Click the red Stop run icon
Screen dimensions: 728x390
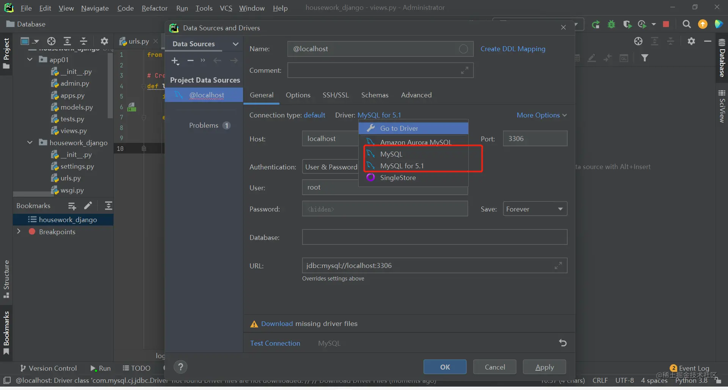tap(666, 24)
